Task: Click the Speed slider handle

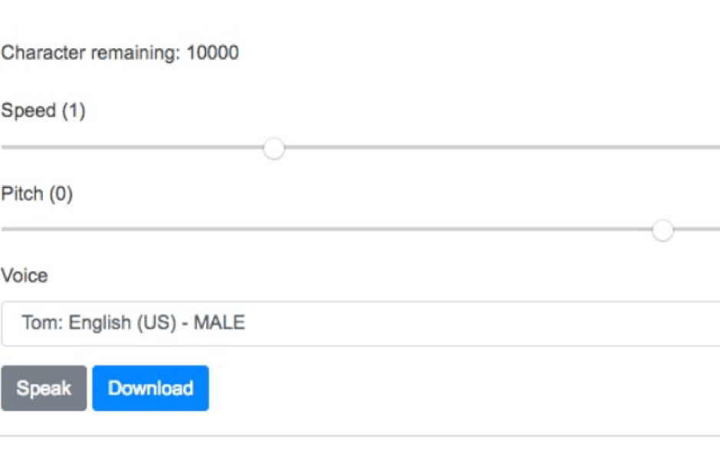Action: click(275, 148)
